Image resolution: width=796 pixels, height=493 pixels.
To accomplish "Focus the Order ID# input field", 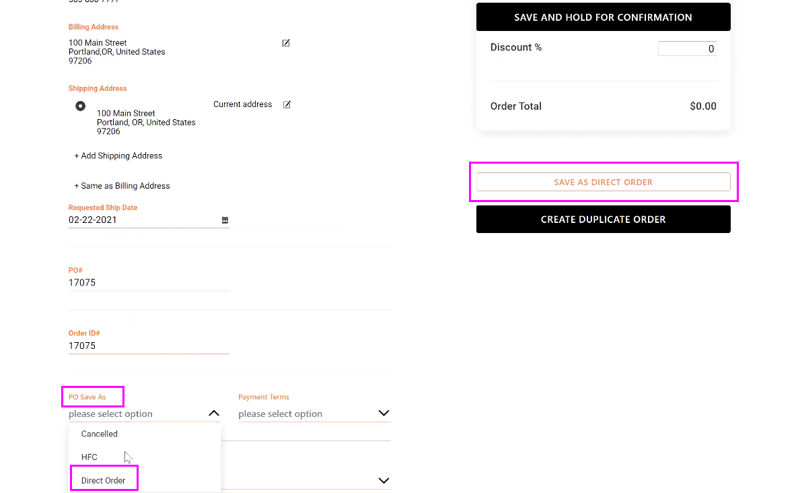I will coord(148,346).
